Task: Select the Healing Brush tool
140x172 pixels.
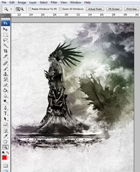Action: click(5, 63)
